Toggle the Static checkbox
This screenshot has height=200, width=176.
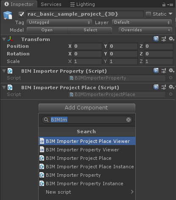point(148,14)
